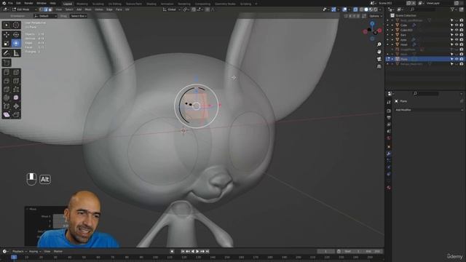This screenshot has width=466, height=262.
Task: Open the File menu
Action: click(10, 3)
